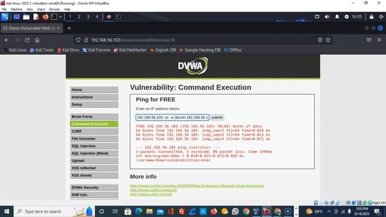Viewport: 386px width, 217px height.
Task: Go to DVWA Home page
Action: (94, 90)
